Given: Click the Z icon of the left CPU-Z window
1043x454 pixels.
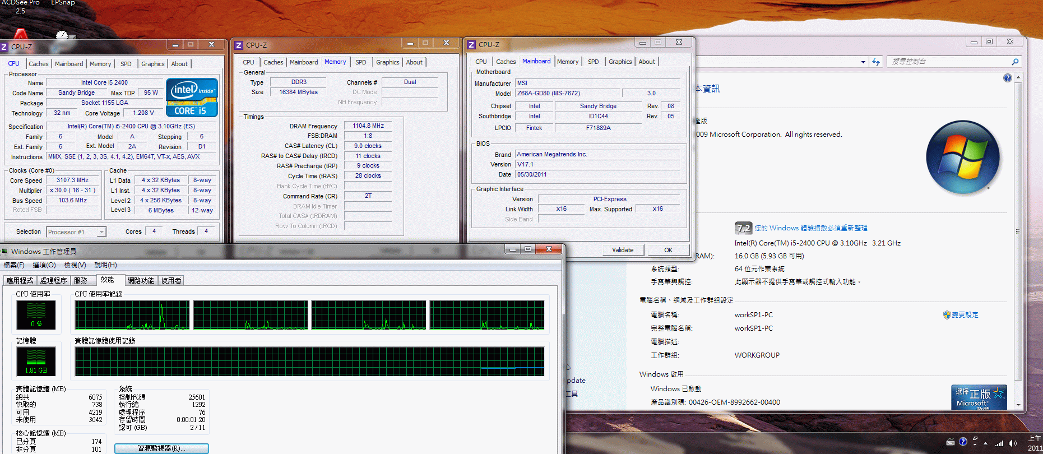Looking at the screenshot, I should click(x=4, y=47).
